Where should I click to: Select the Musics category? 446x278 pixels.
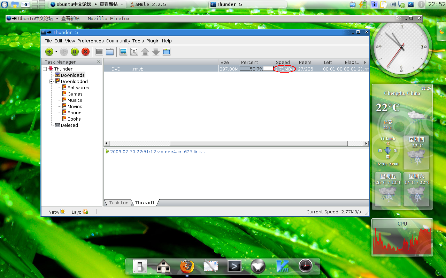click(x=75, y=100)
